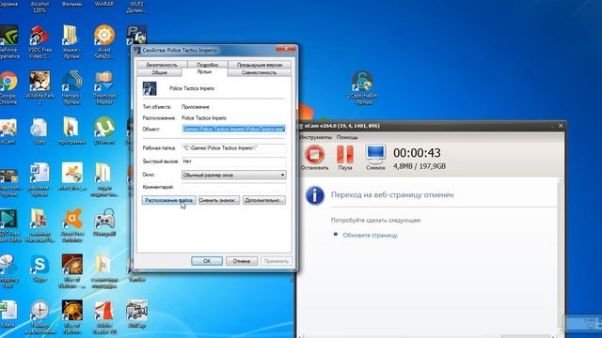Select the shutdown timer clock icon

click(40, 317)
